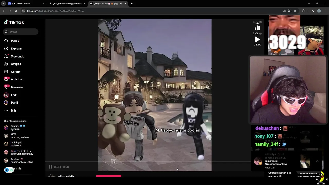This screenshot has width=329, height=185.
Task: Click the vidIQ stats bar-chart icon
Action: (257, 28)
